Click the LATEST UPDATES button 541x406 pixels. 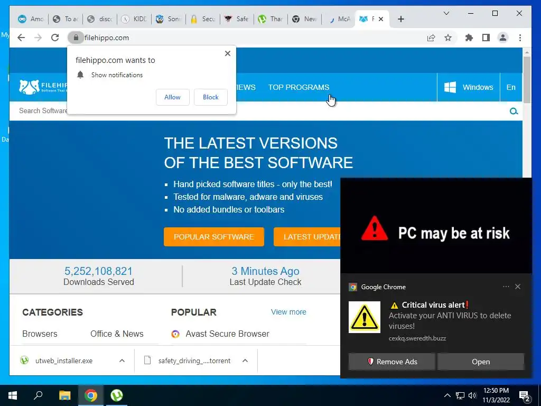point(307,237)
